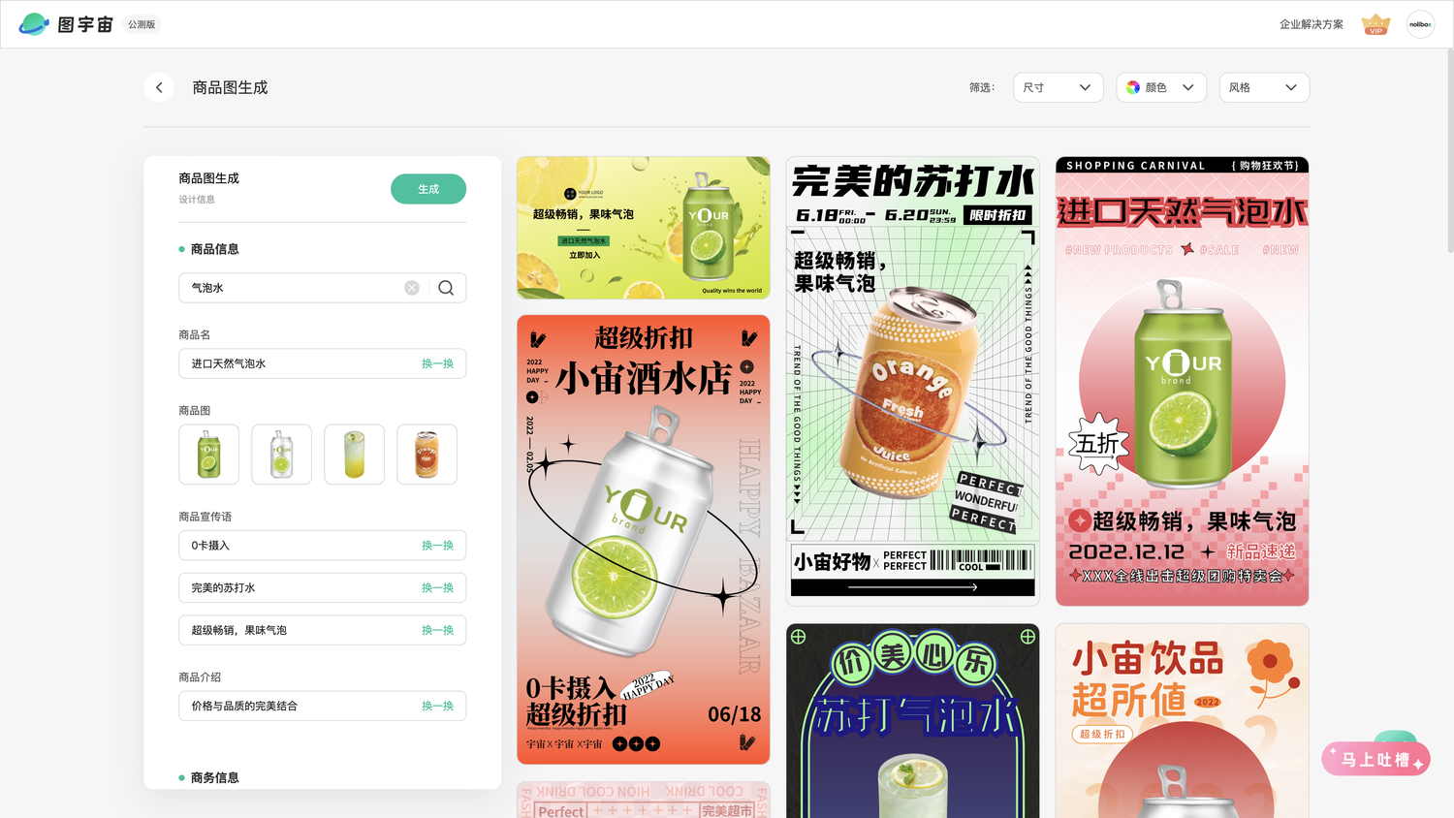Click the 完美的苏打水 slogan field
The height and width of the screenshot is (818, 1454).
pyautogui.click(x=322, y=588)
